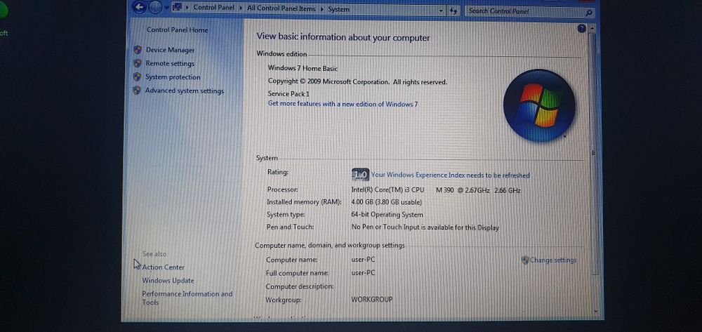Open Advanced system settings link
The image size is (702, 332).
184,91
